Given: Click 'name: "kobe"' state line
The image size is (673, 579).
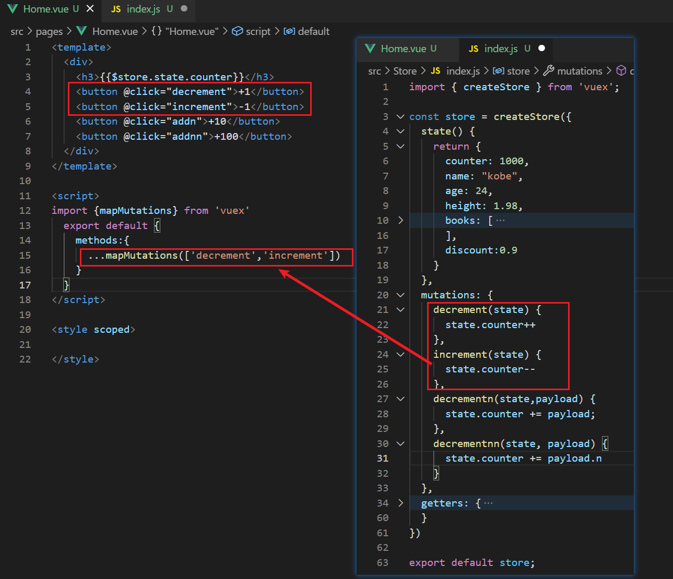Looking at the screenshot, I should (x=483, y=176).
